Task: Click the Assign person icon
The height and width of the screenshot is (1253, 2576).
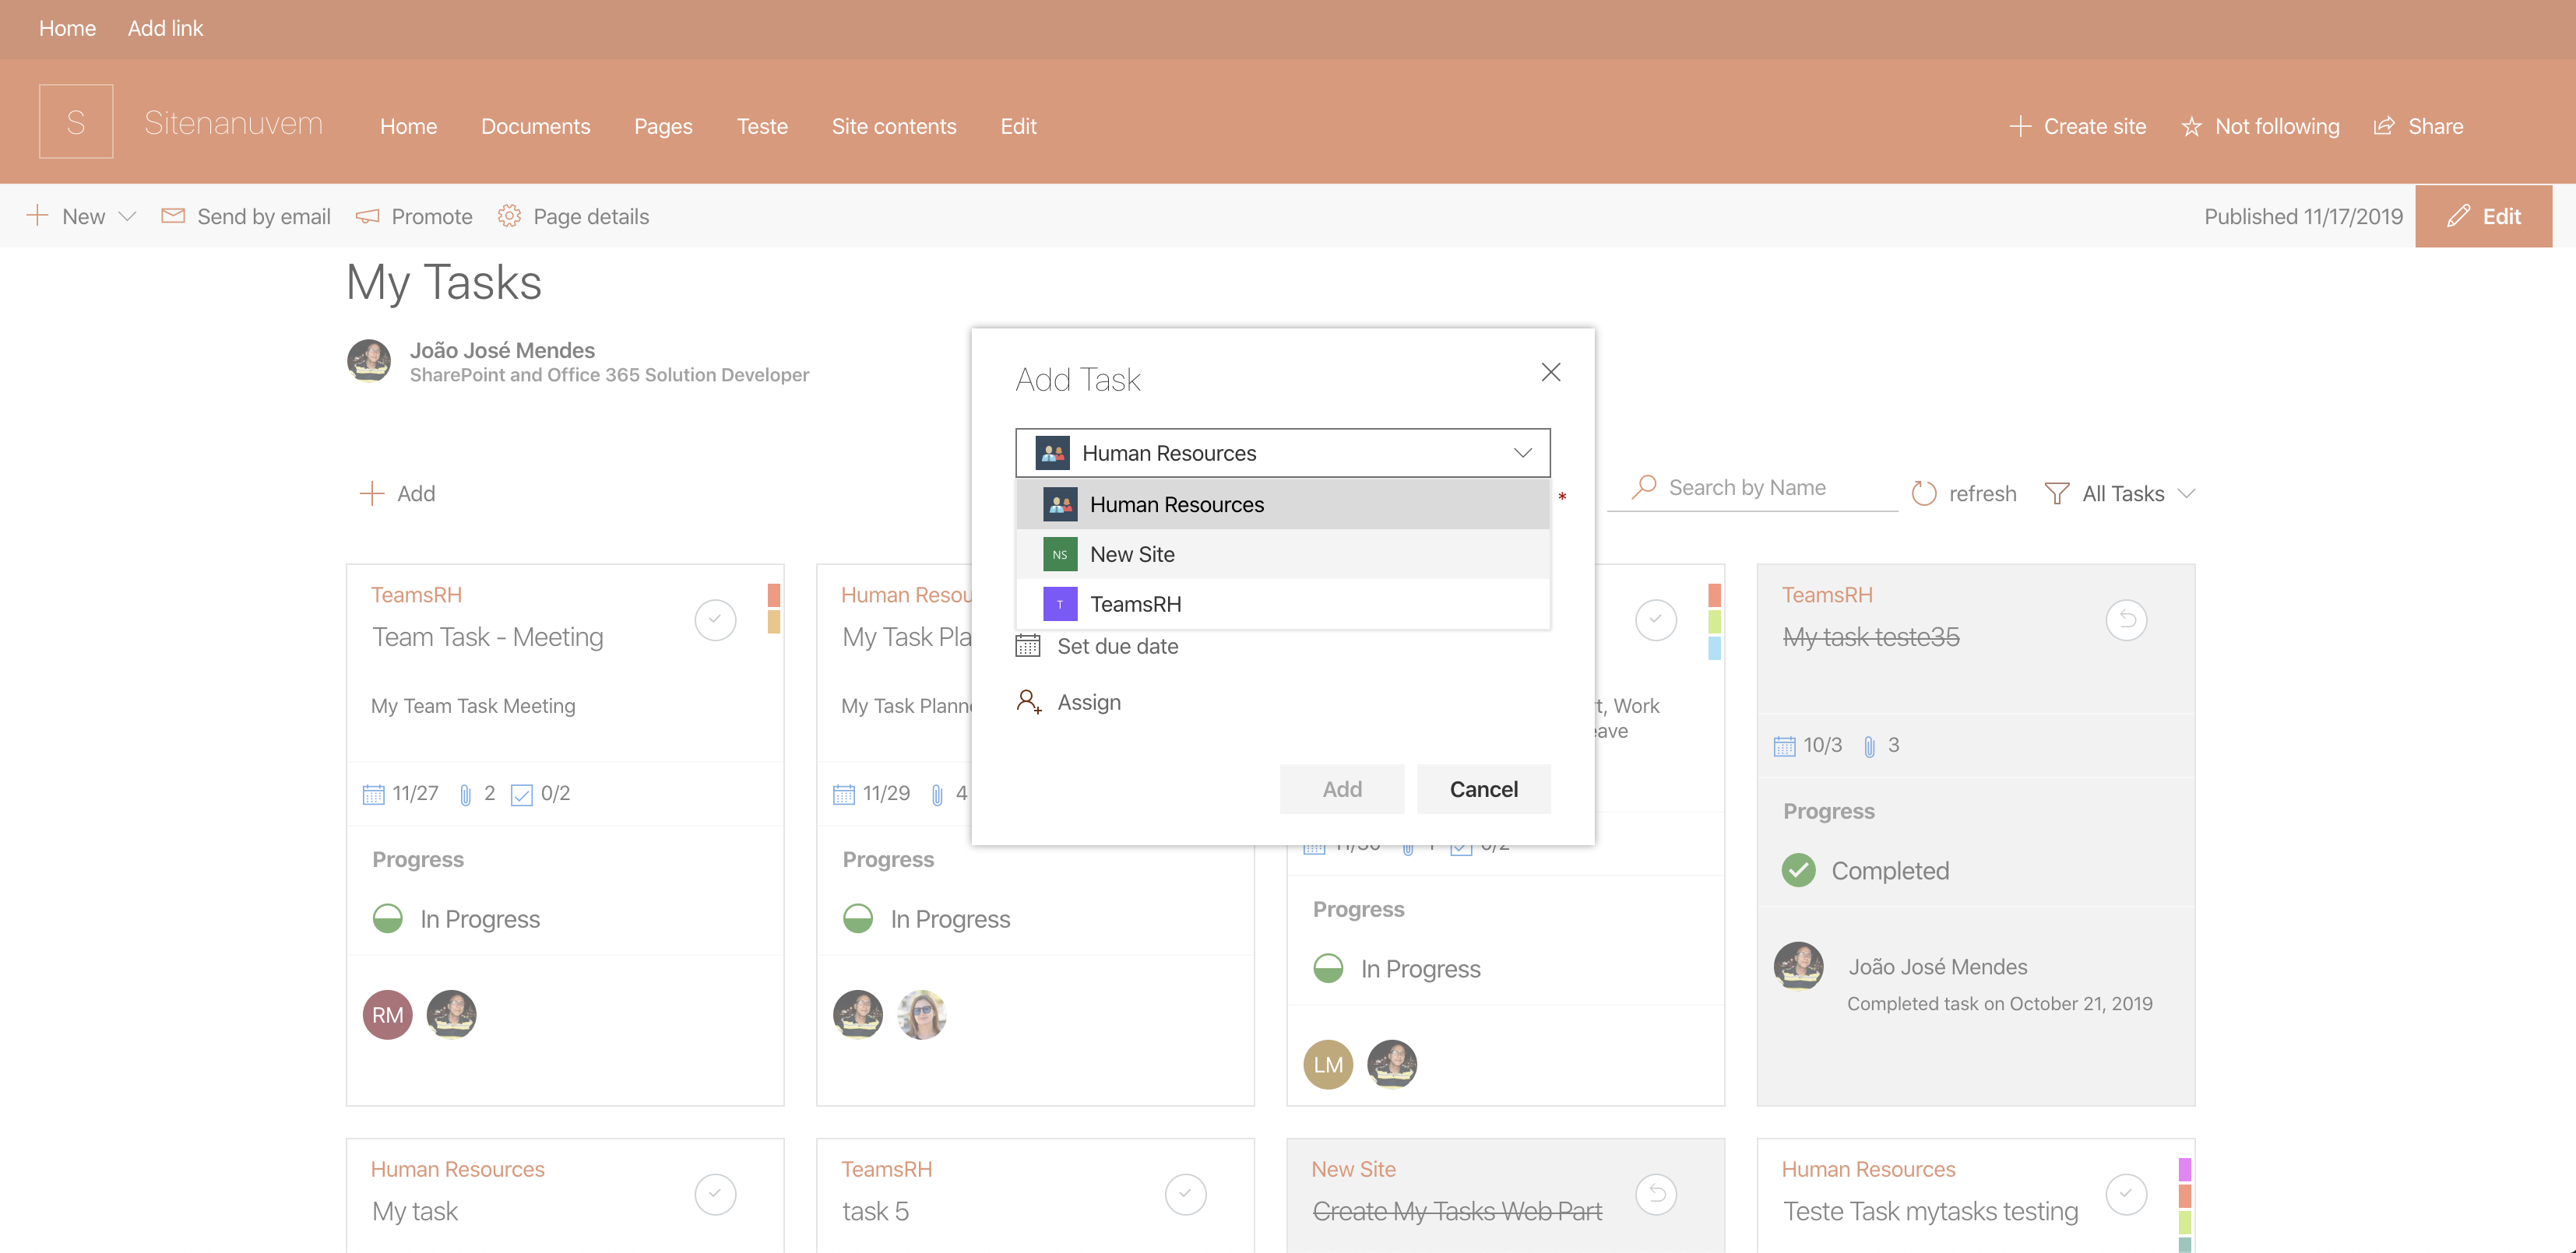Action: tap(1029, 703)
